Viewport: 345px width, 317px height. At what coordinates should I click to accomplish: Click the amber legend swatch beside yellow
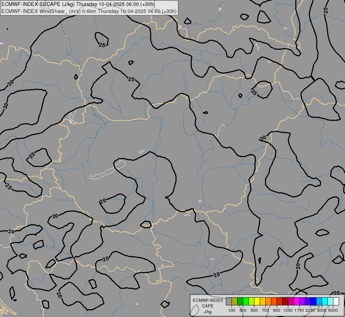(263, 302)
